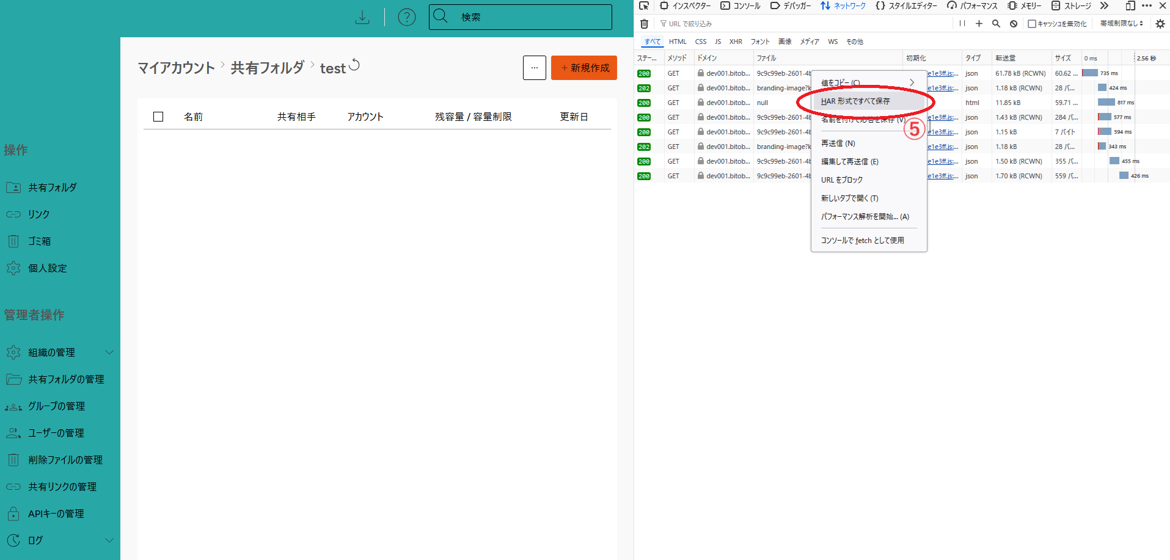This screenshot has width=1170, height=560.
Task: Pause network recording with the pause icon
Action: [x=962, y=24]
